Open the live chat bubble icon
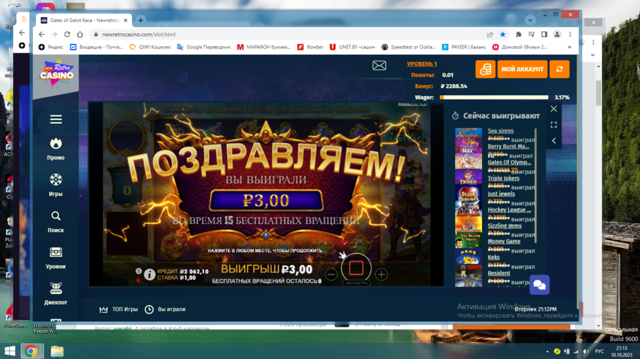 click(540, 285)
